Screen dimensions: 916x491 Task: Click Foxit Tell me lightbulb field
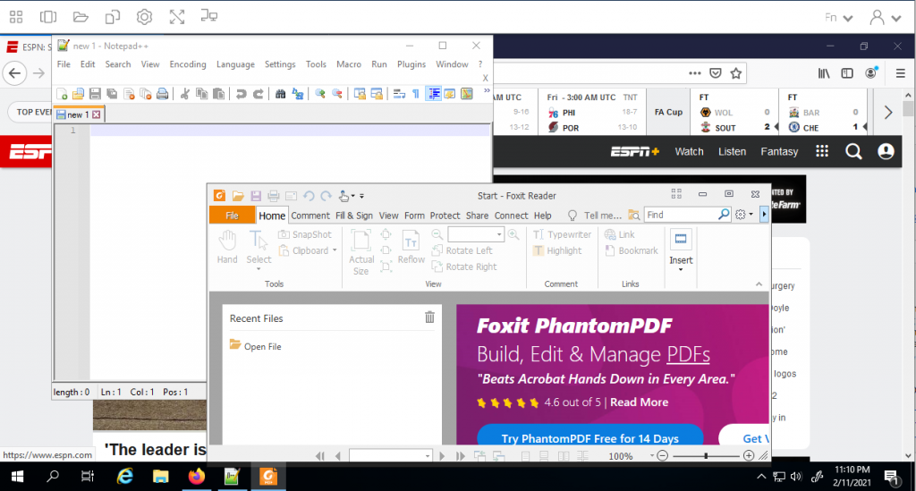pyautogui.click(x=595, y=216)
